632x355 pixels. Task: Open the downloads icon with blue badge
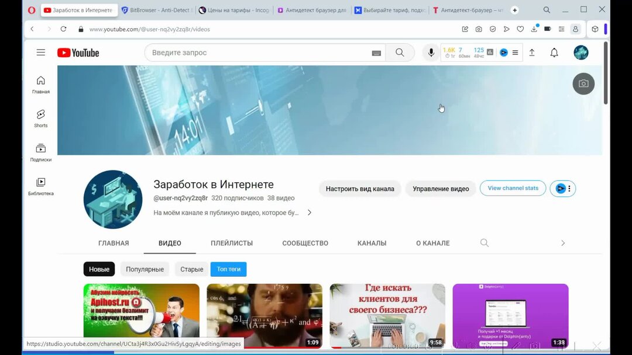coord(534,29)
